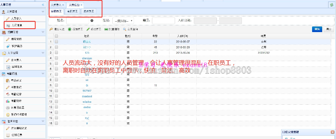Open 人员录入 in the sidebar
The image size is (336, 139).
16,19
